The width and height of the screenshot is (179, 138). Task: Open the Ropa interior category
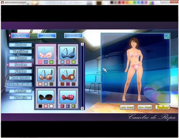click(x=21, y=78)
